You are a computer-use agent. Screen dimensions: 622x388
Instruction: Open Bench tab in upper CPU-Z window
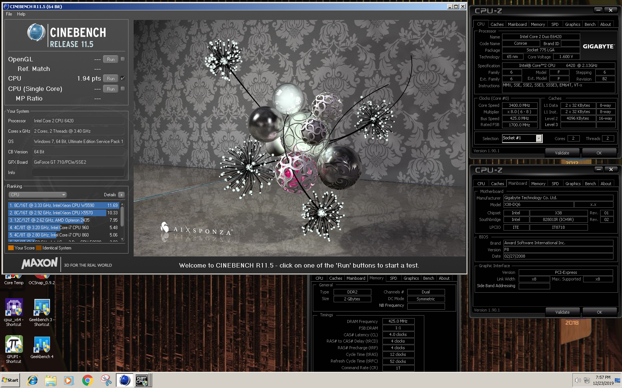click(x=590, y=24)
